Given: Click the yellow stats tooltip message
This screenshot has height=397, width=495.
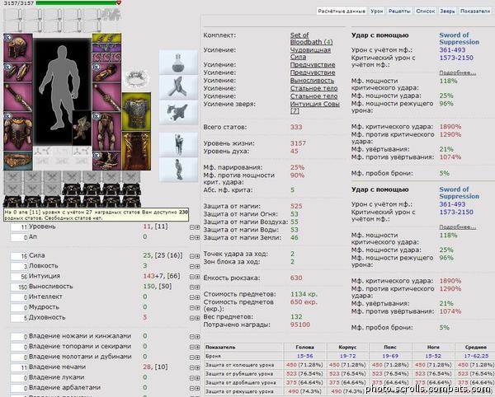Looking at the screenshot, I should (96, 215).
